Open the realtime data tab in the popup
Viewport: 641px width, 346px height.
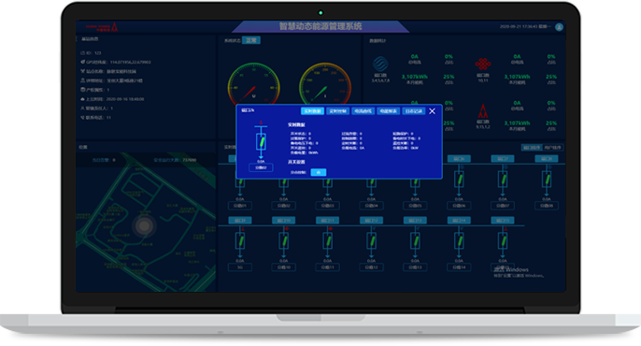pyautogui.click(x=312, y=111)
